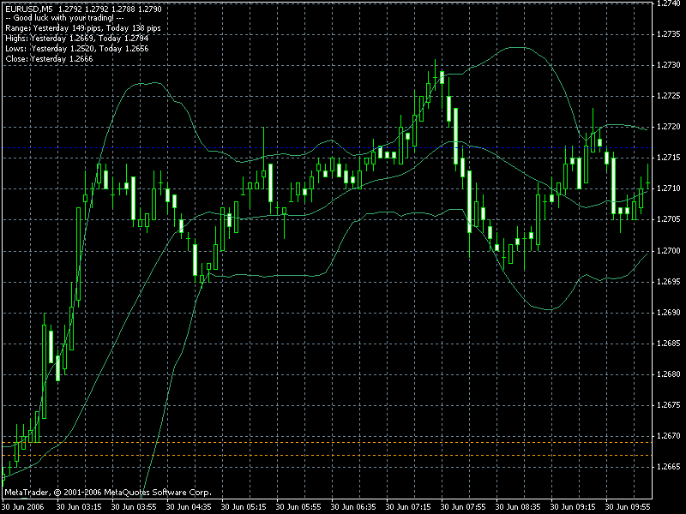This screenshot has height=514, width=686.
Task: Click the '30 Jun 2006' date label
Action: [x=23, y=507]
